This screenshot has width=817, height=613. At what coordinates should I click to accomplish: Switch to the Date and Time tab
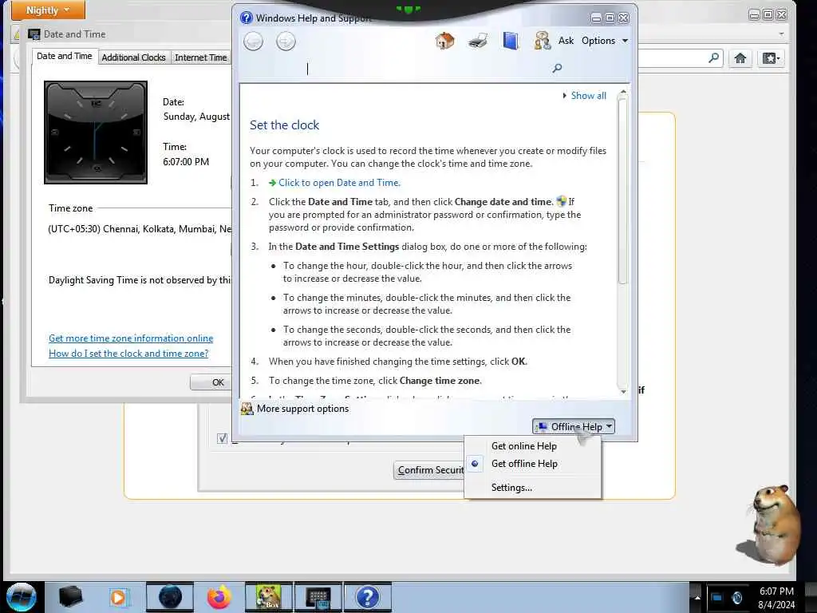[64, 57]
